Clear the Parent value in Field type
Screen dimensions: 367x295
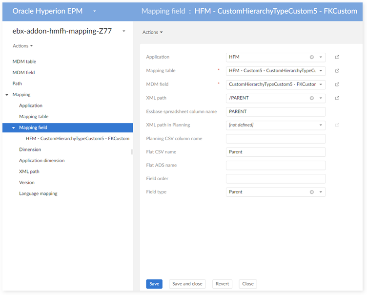coord(312,192)
